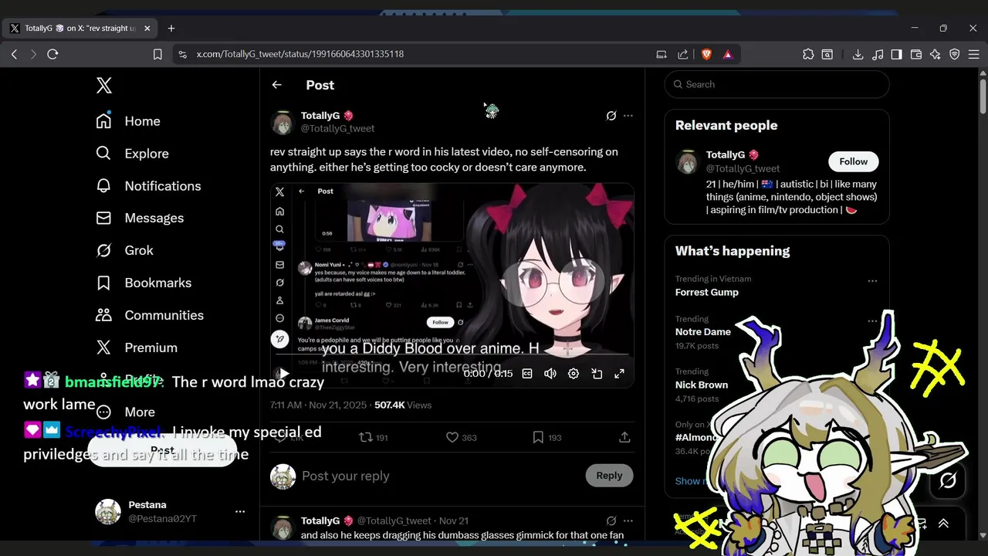Enter fullscreen video mode
Image resolution: width=988 pixels, height=556 pixels.
(619, 374)
